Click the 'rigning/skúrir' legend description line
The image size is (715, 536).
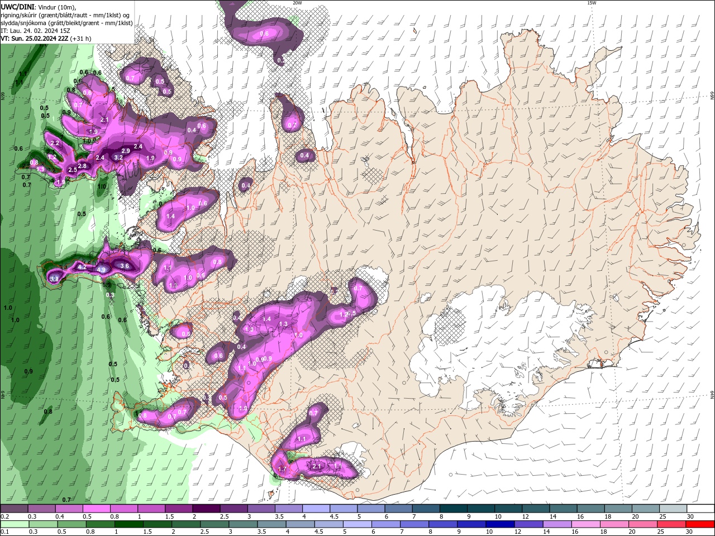[x=66, y=15]
